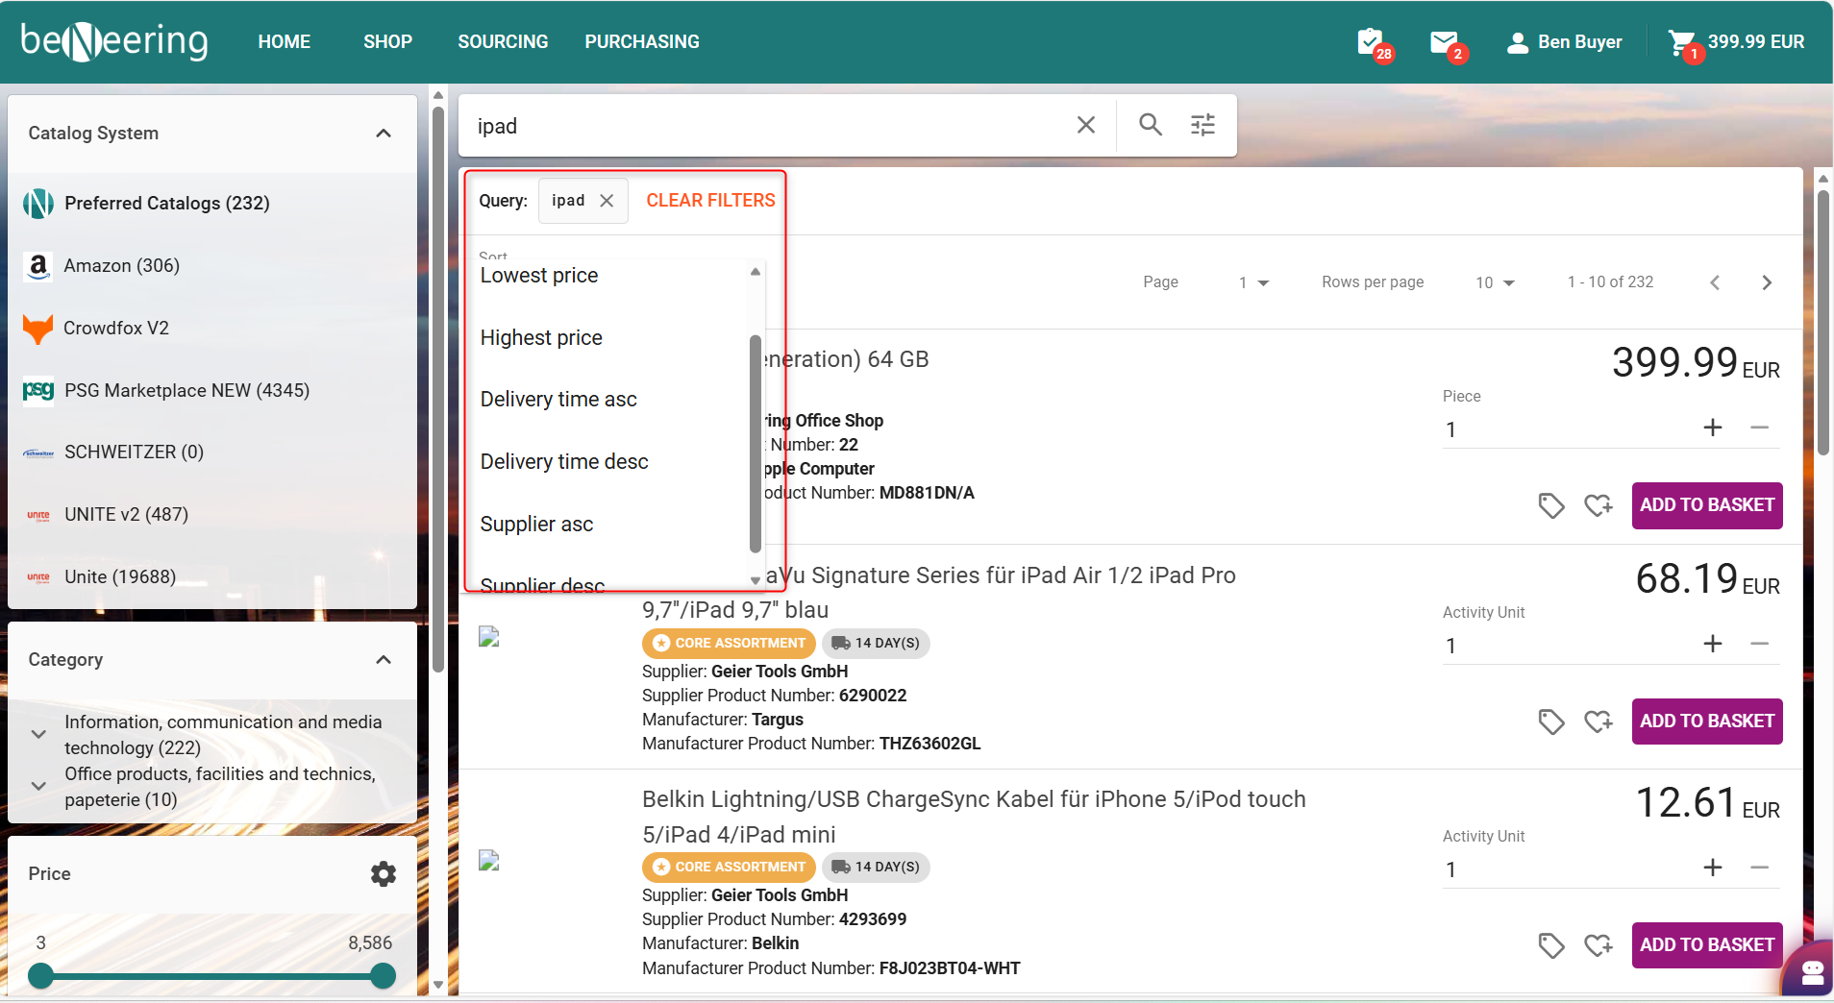Go to the previous results page
The height and width of the screenshot is (1003, 1834).
tap(1715, 282)
